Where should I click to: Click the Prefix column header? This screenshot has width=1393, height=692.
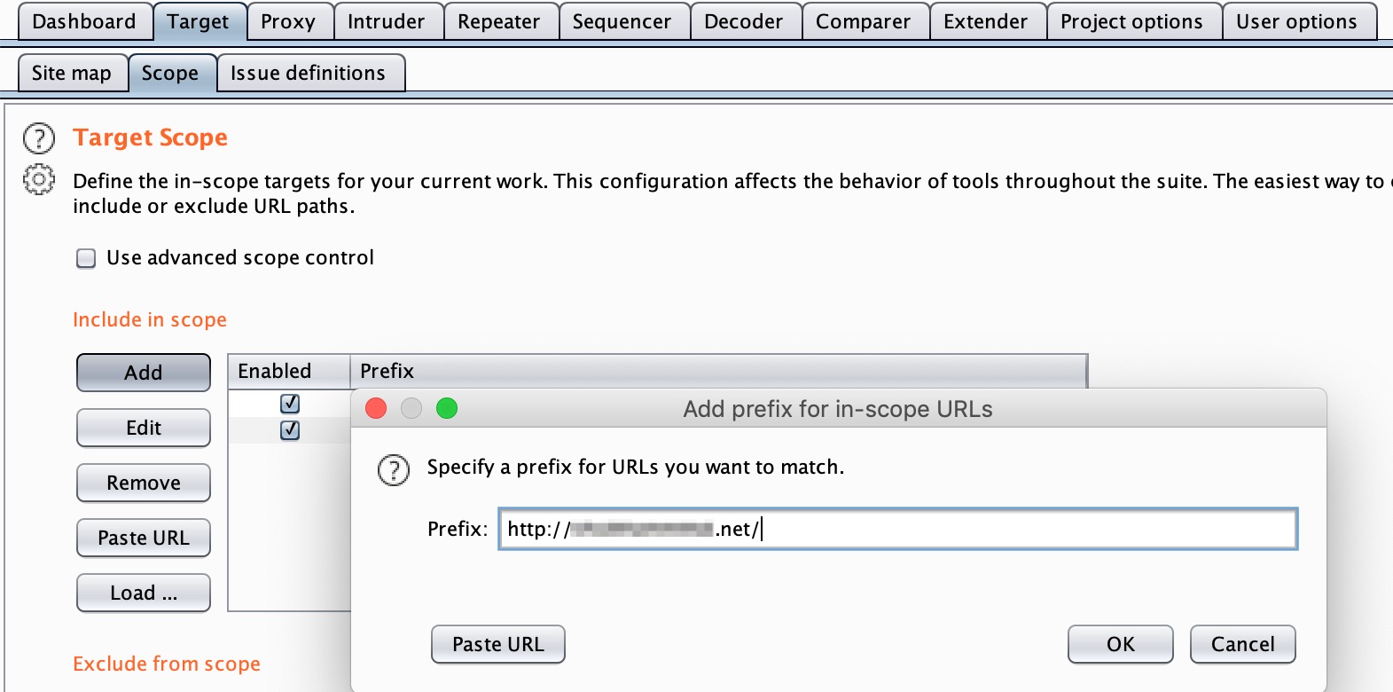coord(718,371)
